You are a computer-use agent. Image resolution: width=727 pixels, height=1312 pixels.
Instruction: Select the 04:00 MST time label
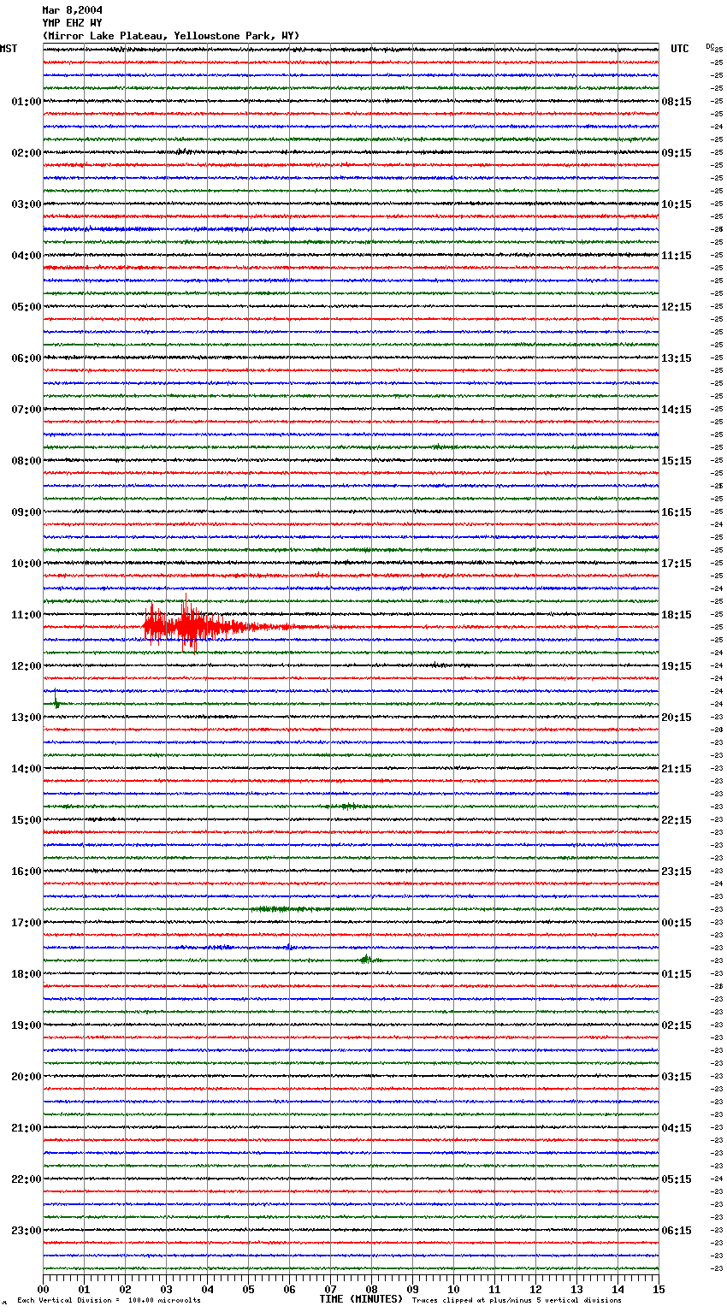pyautogui.click(x=27, y=256)
